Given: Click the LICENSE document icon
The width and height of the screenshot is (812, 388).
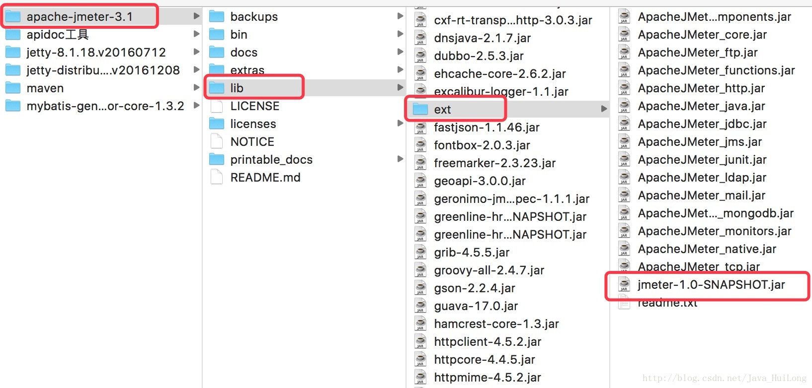Looking at the screenshot, I should pyautogui.click(x=217, y=106).
